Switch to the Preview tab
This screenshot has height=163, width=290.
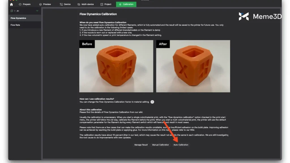click(x=45, y=4)
